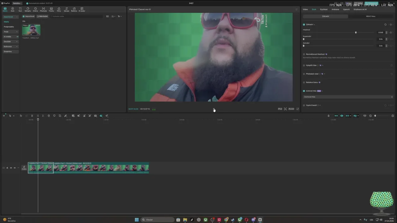397x223 pixels.
Task: Click the Obálka cover button on the timeline
Action: click(24, 168)
